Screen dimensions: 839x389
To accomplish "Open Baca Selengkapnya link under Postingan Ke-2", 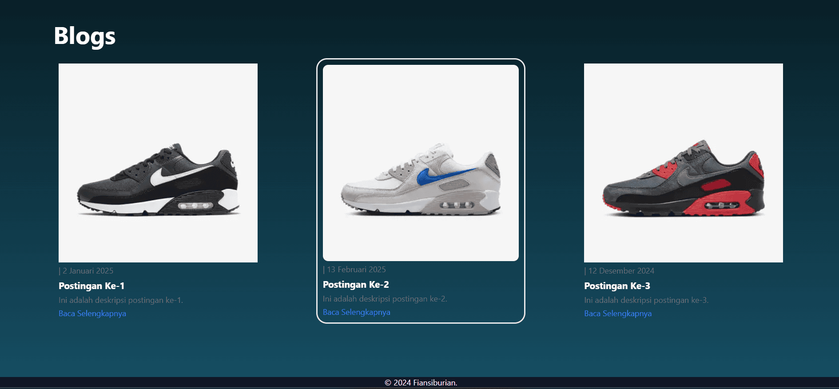I will (x=357, y=312).
